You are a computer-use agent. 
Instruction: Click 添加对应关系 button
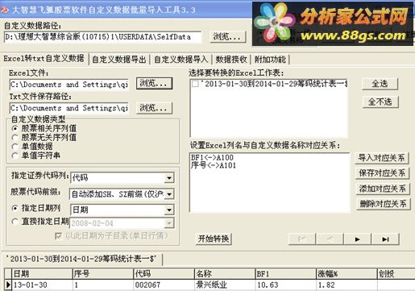click(x=383, y=189)
